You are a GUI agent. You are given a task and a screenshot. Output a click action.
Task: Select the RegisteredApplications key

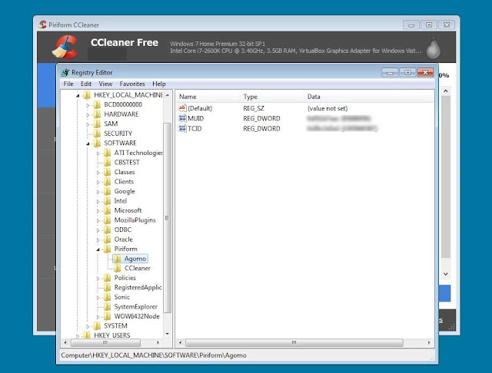[x=138, y=288]
